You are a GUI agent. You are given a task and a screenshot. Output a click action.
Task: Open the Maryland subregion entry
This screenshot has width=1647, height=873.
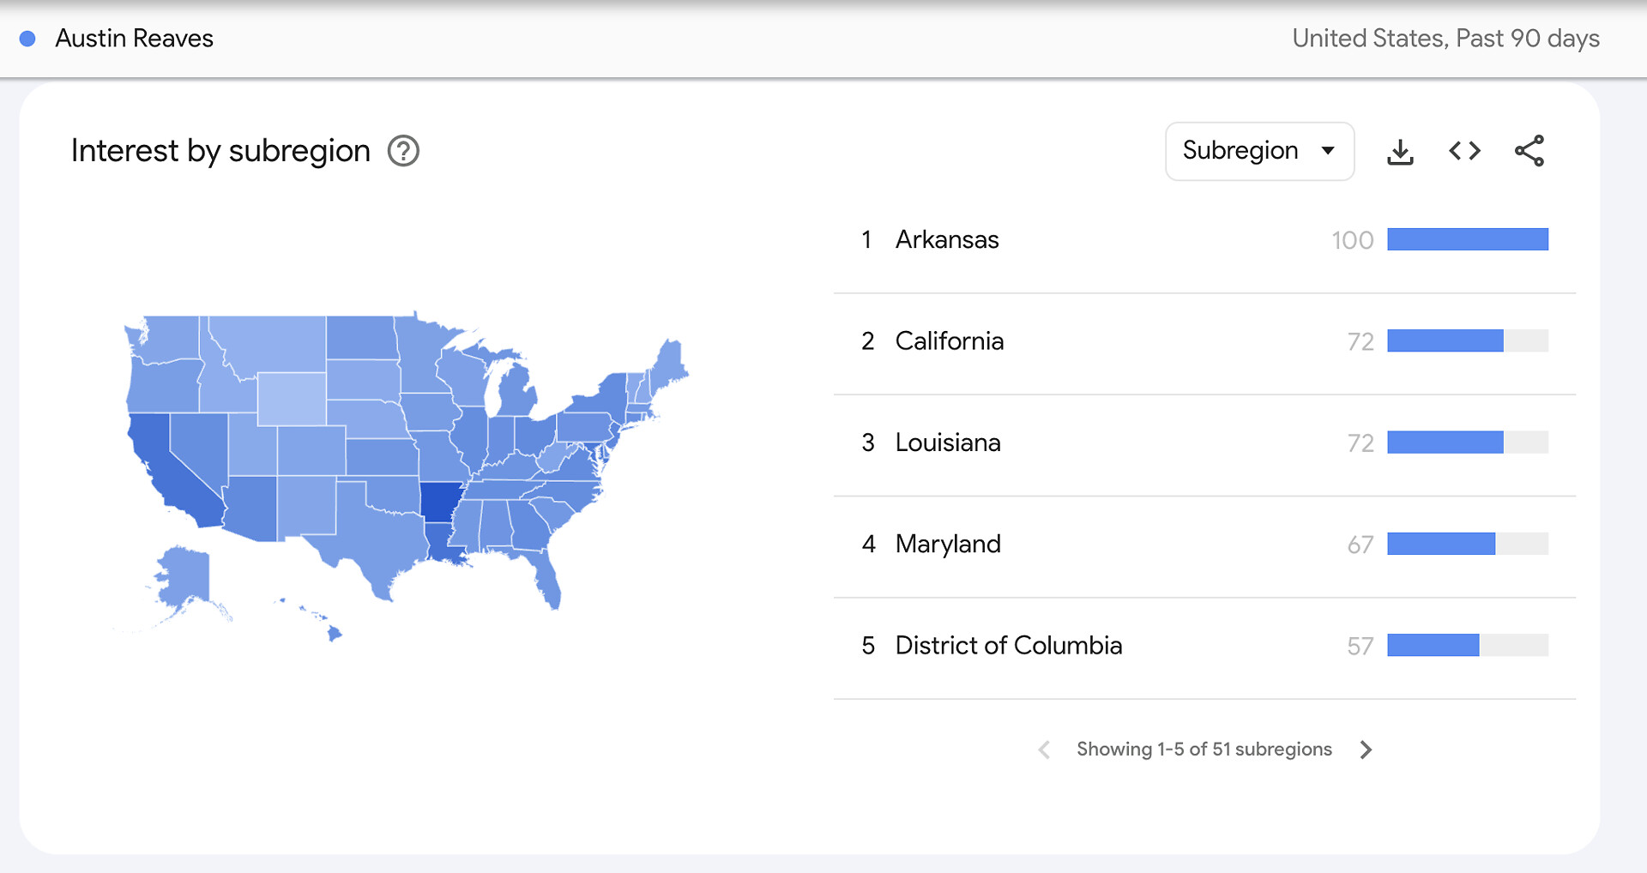click(947, 544)
